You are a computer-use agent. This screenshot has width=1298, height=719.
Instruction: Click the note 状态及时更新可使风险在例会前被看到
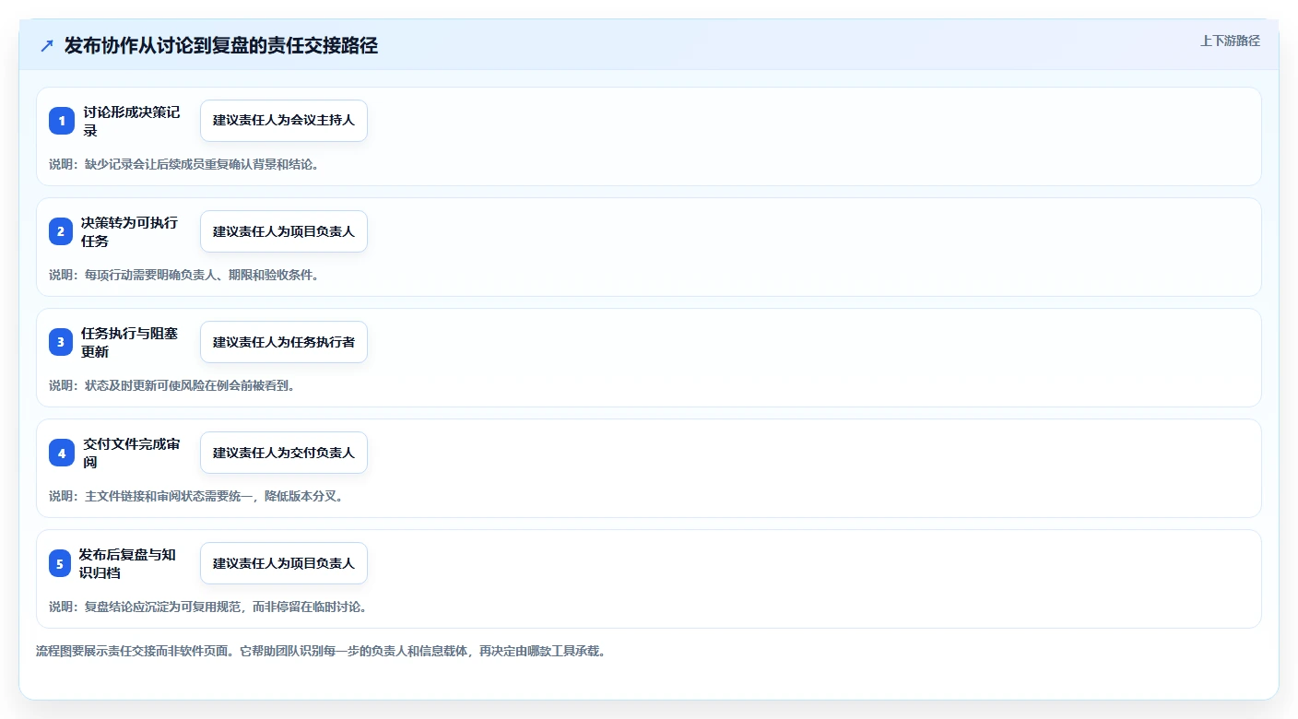pos(172,385)
